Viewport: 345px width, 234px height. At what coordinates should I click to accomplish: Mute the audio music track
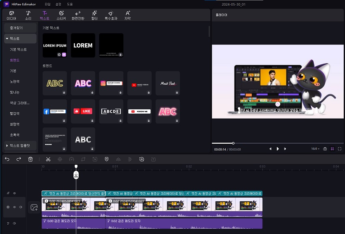tap(14, 223)
